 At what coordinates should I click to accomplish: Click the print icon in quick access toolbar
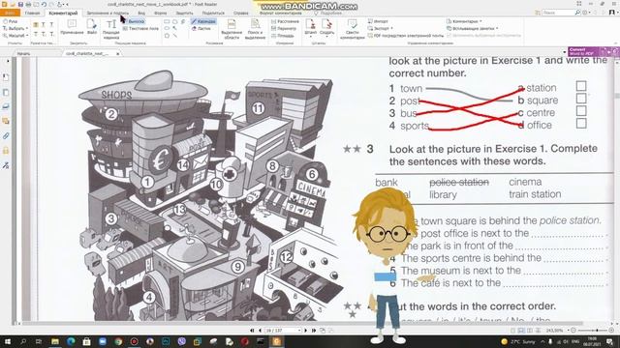28,4
